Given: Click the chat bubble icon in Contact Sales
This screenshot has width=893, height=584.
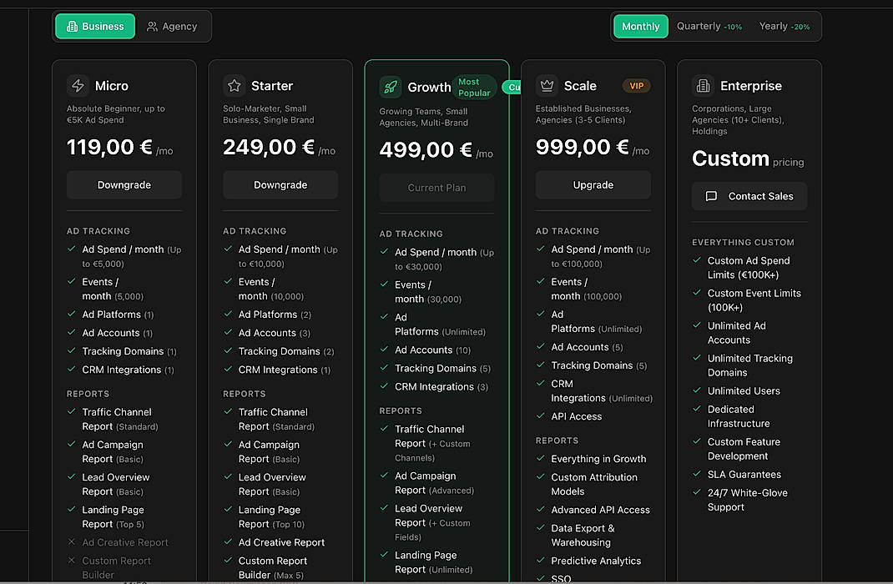Looking at the screenshot, I should coord(711,196).
